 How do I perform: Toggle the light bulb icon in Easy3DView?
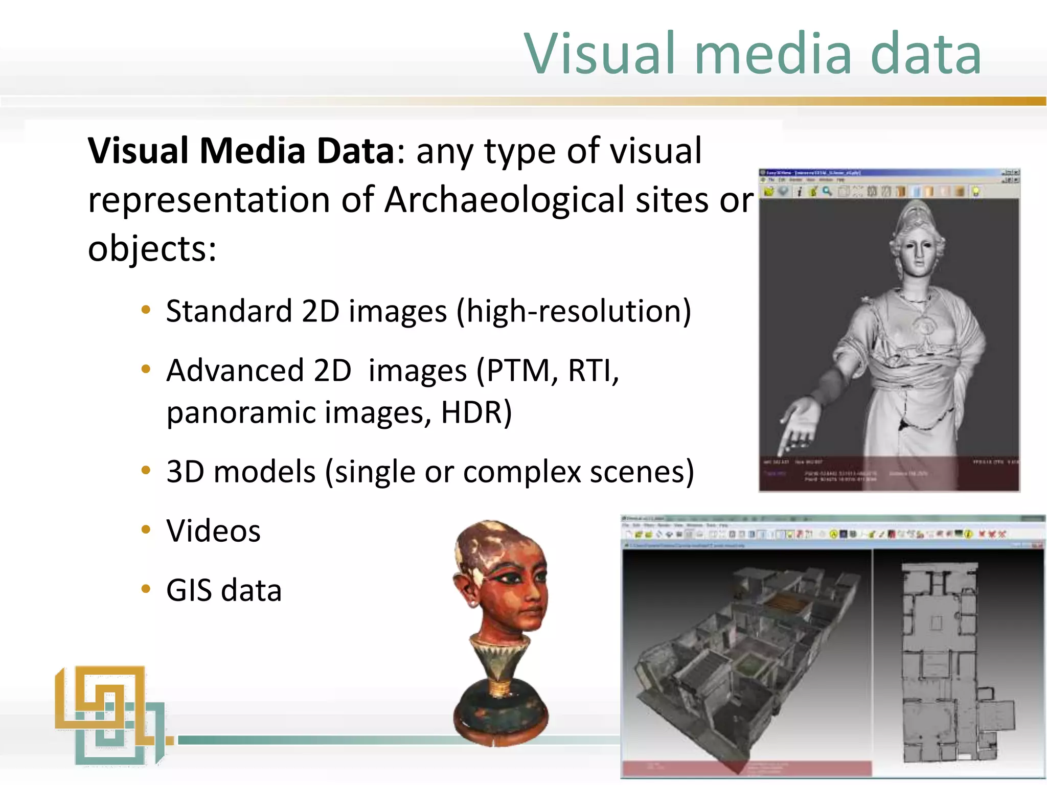click(975, 191)
